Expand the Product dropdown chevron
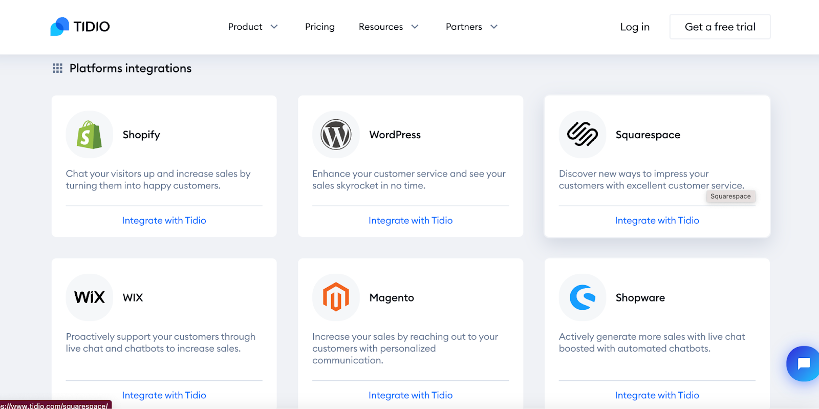The width and height of the screenshot is (819, 409). (x=274, y=27)
